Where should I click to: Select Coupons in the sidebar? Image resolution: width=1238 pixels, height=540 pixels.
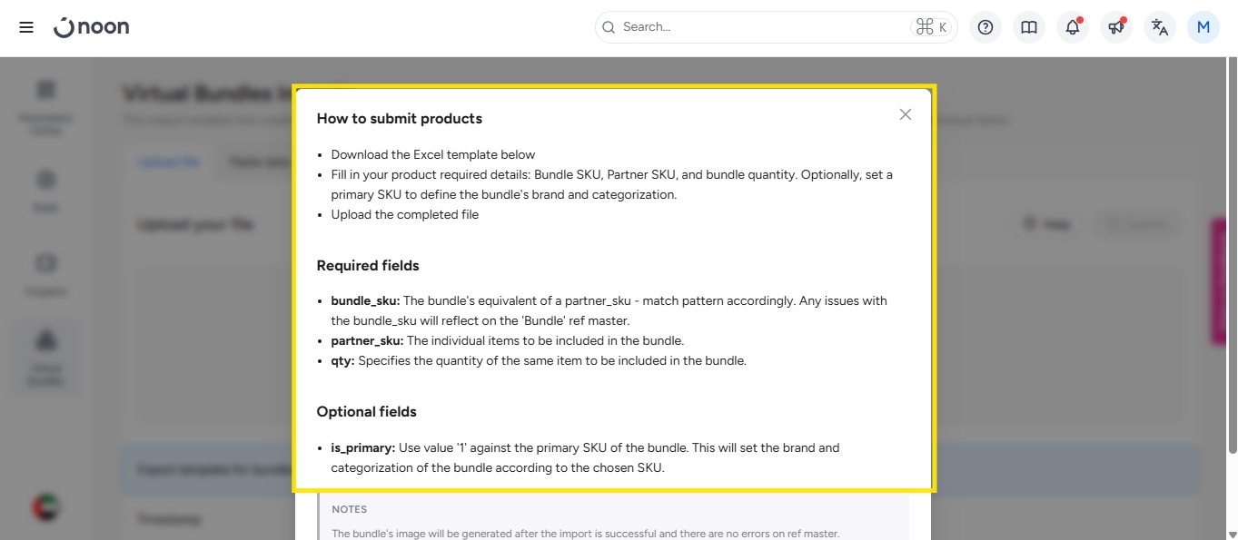tap(45, 274)
